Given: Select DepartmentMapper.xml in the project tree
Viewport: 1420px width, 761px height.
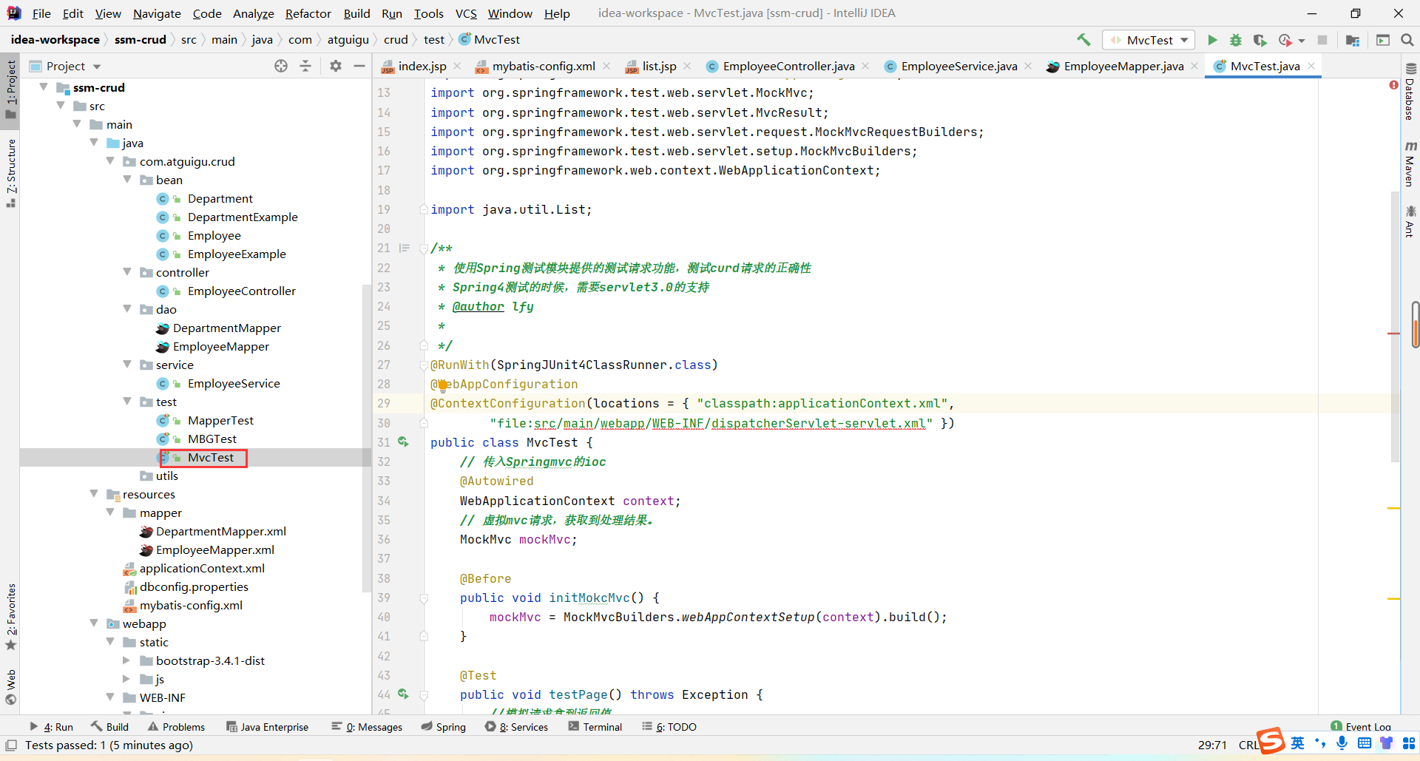Looking at the screenshot, I should pyautogui.click(x=220, y=531).
